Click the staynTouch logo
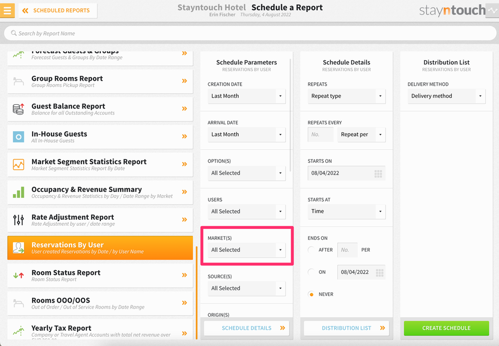499x346 pixels. click(x=452, y=10)
